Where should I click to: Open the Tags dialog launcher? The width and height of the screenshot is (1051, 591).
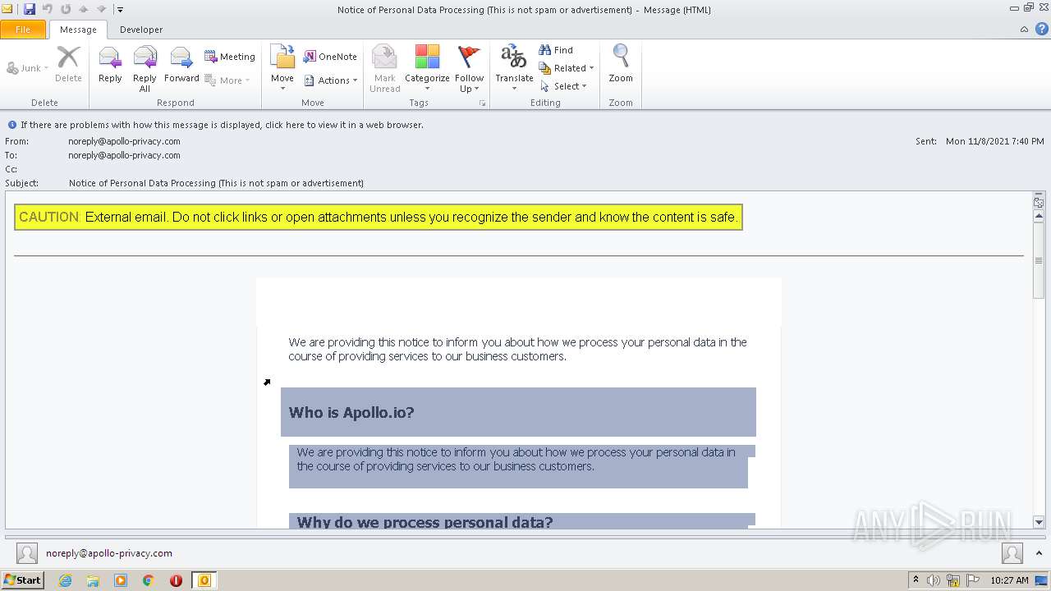(482, 103)
